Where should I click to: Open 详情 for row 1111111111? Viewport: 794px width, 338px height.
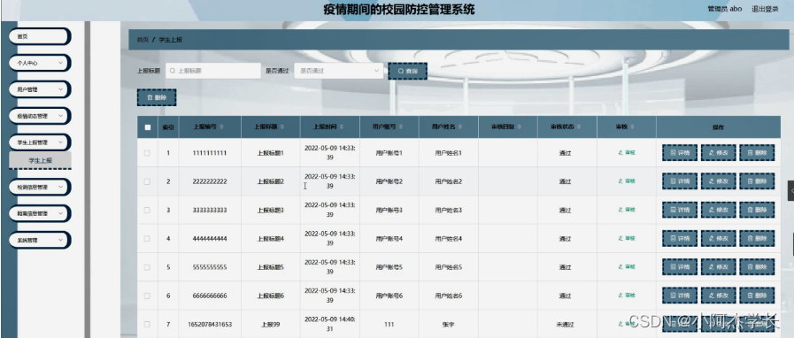click(x=680, y=152)
